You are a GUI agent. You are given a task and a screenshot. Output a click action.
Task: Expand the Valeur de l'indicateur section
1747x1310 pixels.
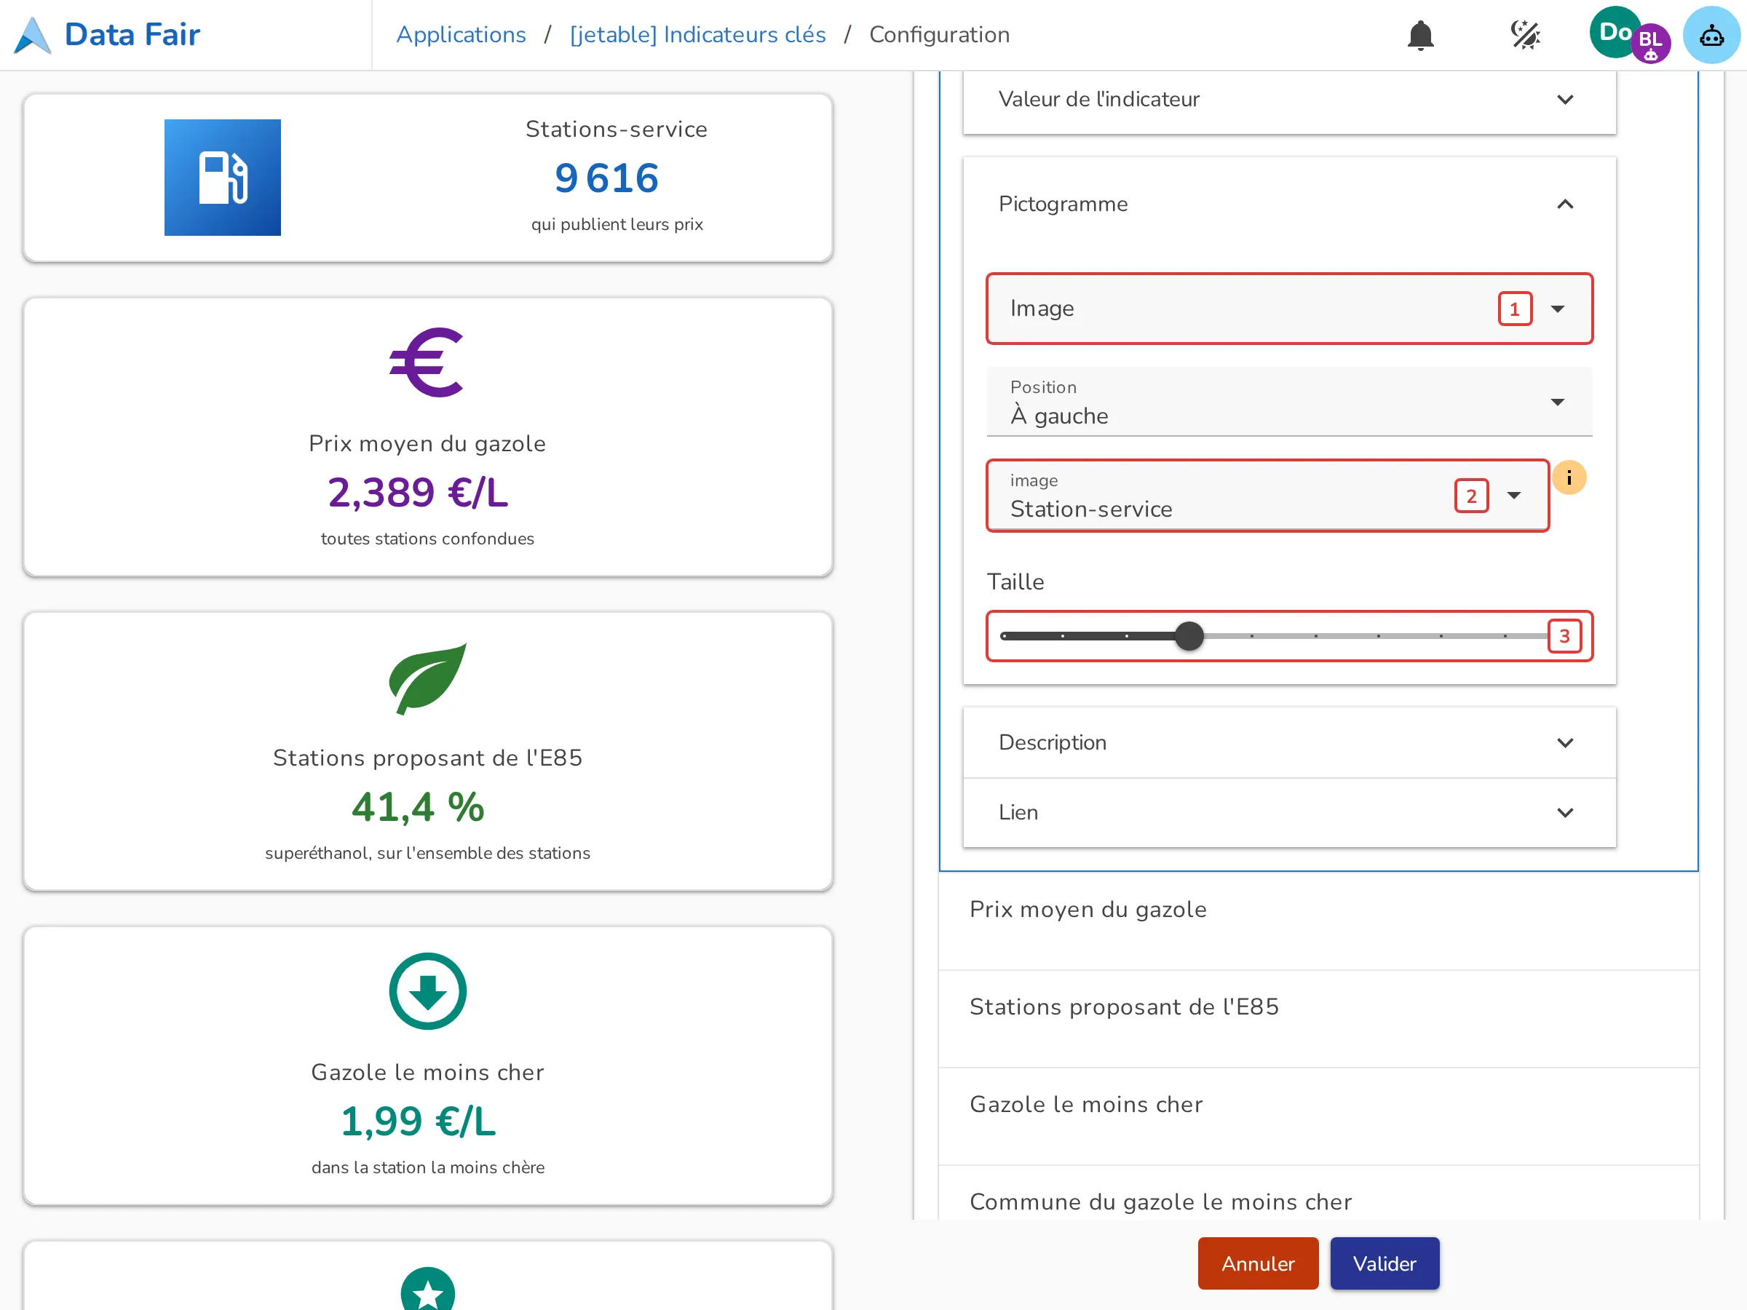click(x=1289, y=100)
